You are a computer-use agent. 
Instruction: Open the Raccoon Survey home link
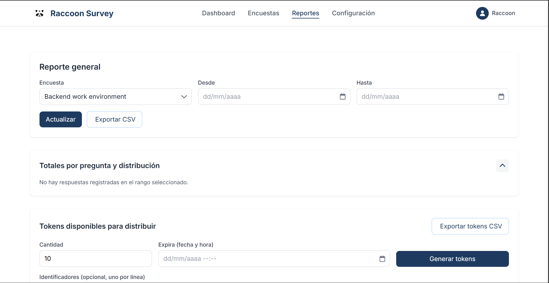pyautogui.click(x=82, y=14)
